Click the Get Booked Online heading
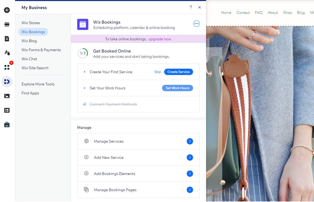 [x=112, y=51]
